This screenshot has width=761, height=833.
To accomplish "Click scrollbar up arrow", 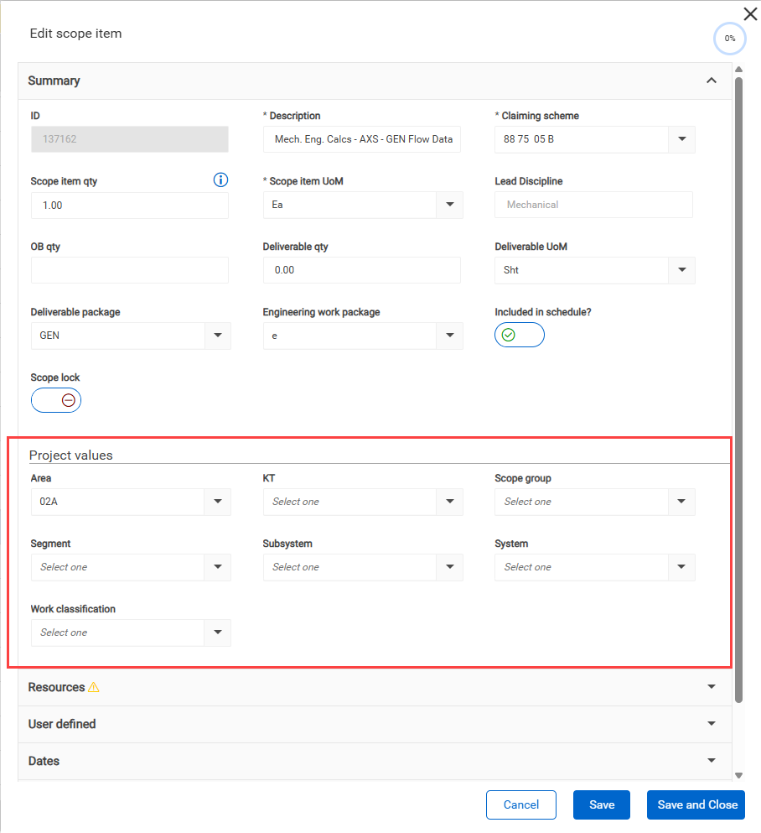I will (x=738, y=69).
